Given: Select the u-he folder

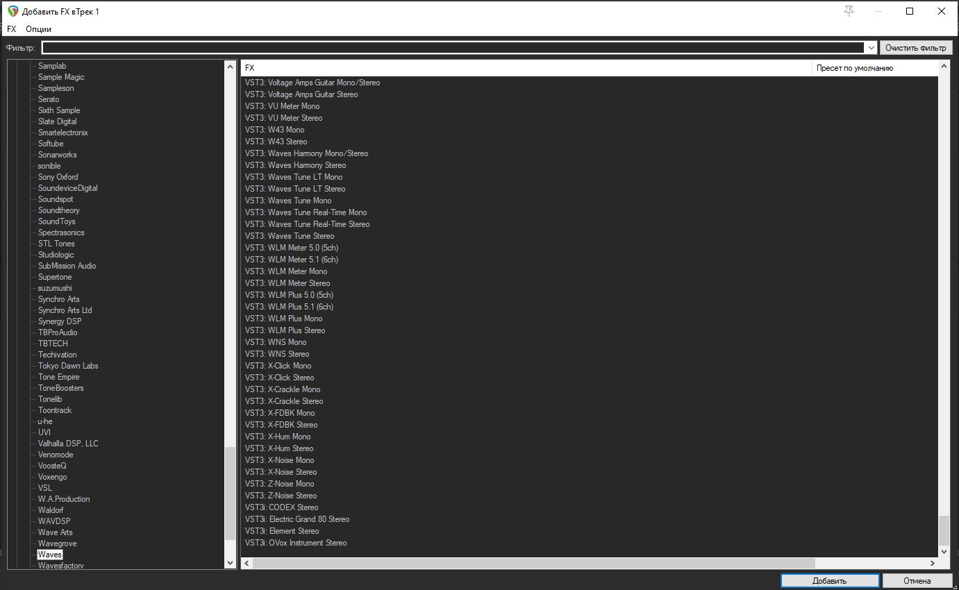Looking at the screenshot, I should (x=45, y=421).
